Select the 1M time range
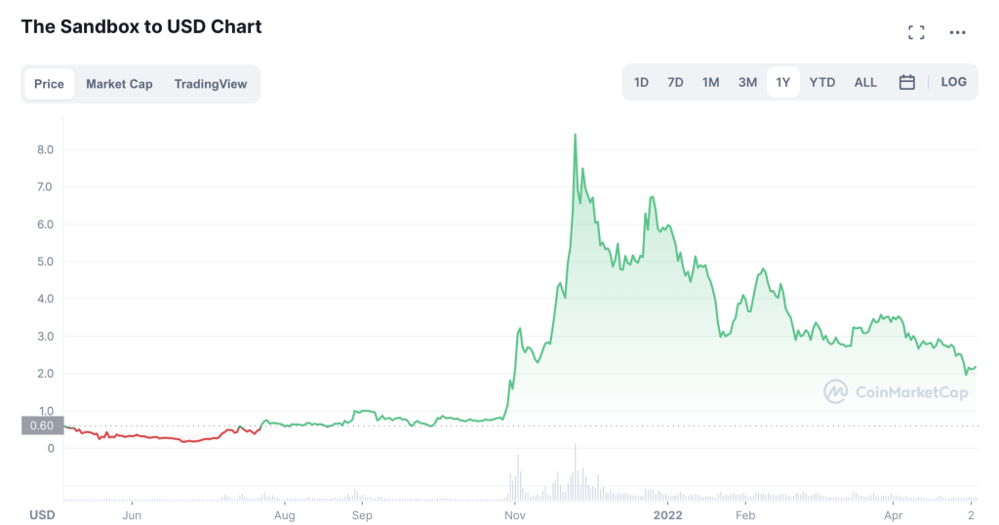Image resolution: width=999 pixels, height=525 pixels. [710, 83]
